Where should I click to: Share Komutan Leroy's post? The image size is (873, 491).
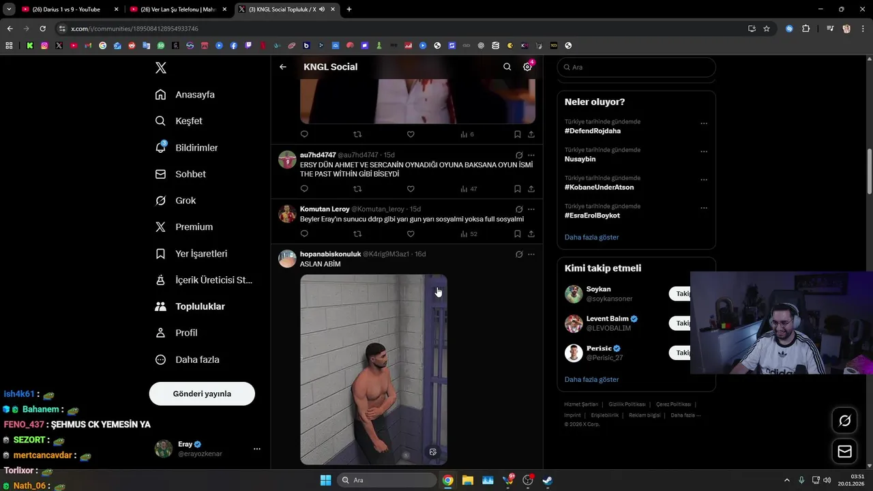click(531, 234)
